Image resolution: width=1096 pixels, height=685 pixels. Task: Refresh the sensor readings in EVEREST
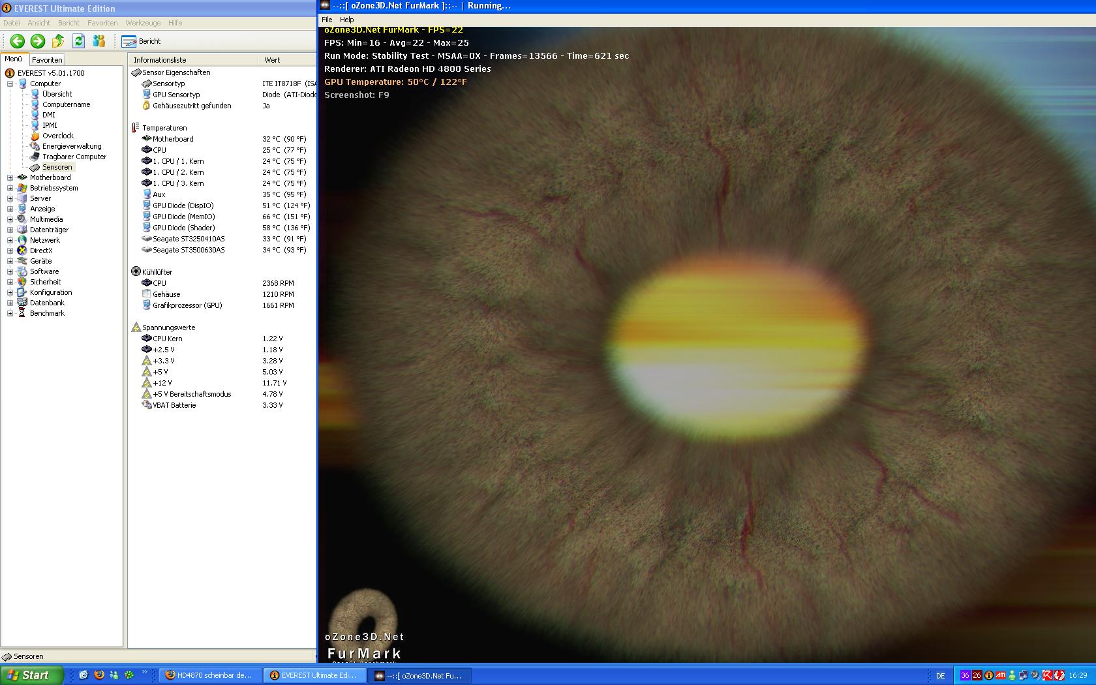78,41
